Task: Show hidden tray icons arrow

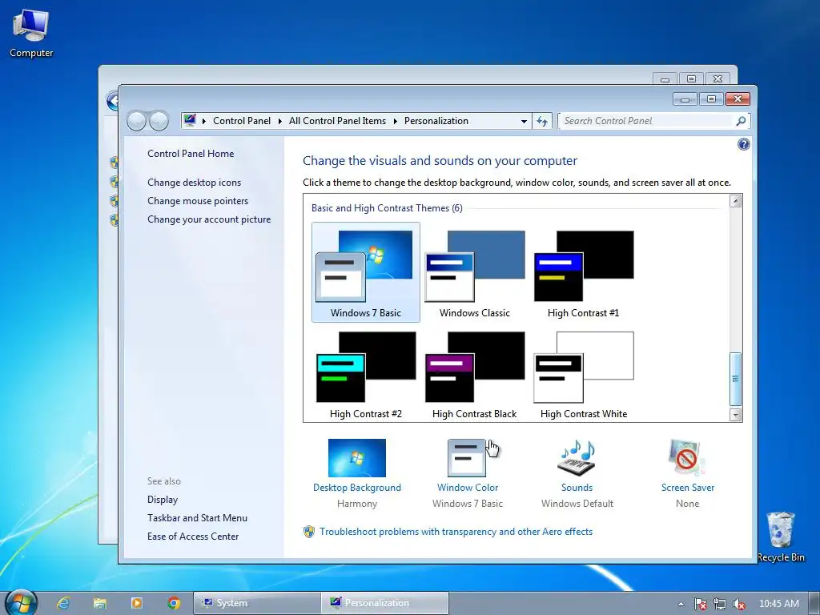Action: [x=681, y=604]
